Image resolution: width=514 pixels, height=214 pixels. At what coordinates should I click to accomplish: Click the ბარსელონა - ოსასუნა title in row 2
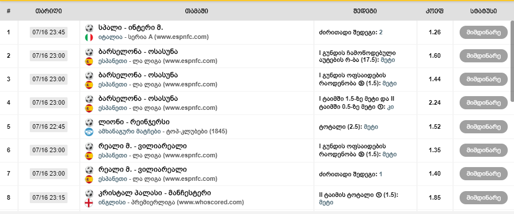coord(138,51)
